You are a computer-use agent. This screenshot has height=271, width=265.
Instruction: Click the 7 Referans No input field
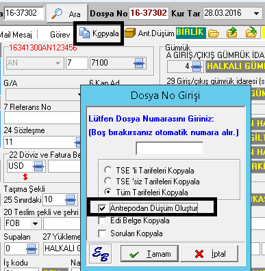pos(42,118)
